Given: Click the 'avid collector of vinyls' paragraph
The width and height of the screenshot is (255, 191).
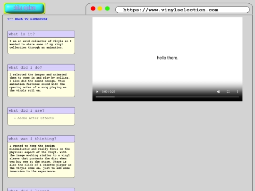Looking at the screenshot, I should [x=40, y=44].
